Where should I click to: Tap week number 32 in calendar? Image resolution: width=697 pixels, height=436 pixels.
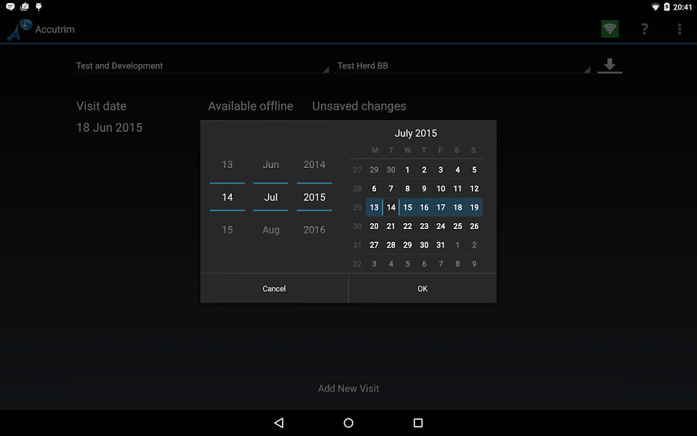point(357,264)
